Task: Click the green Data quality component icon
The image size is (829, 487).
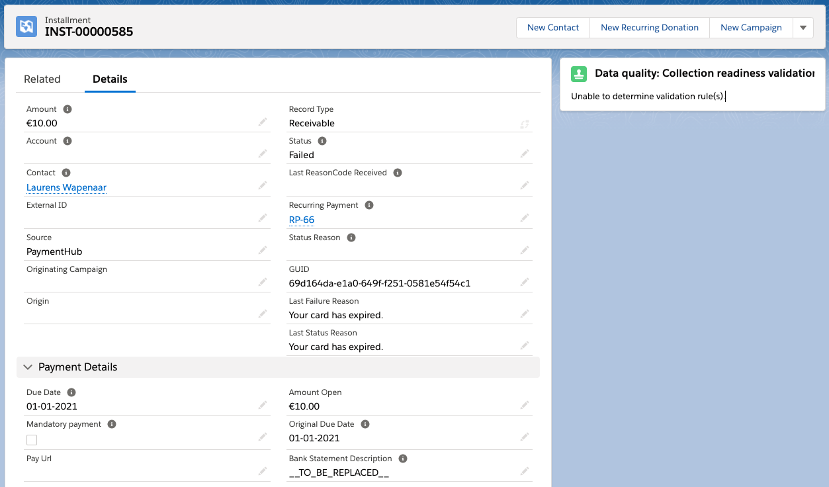Action: [x=579, y=73]
